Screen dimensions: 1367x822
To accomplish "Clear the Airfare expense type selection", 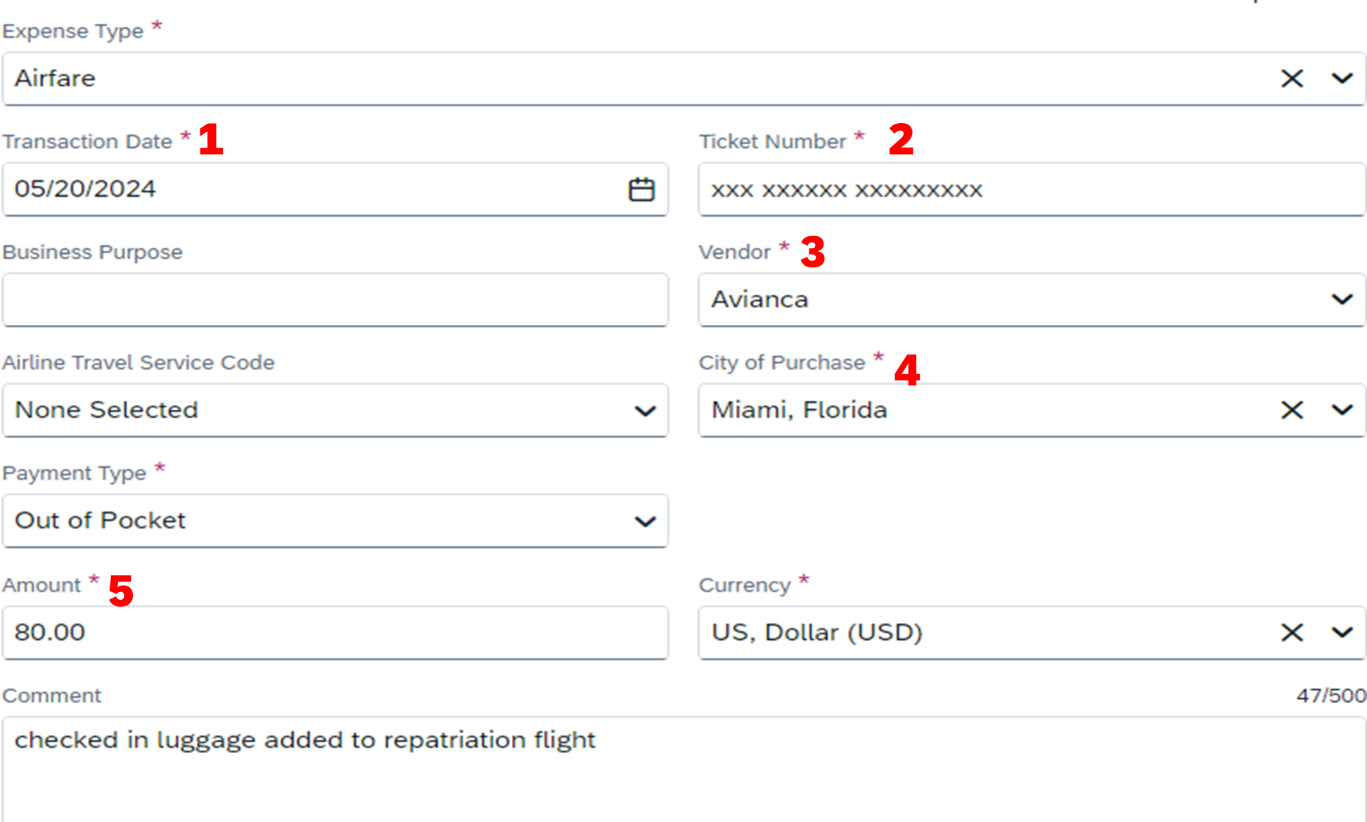I will 1292,78.
